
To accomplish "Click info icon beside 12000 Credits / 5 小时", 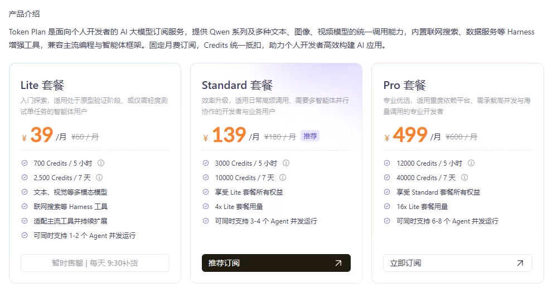I will click(471, 163).
